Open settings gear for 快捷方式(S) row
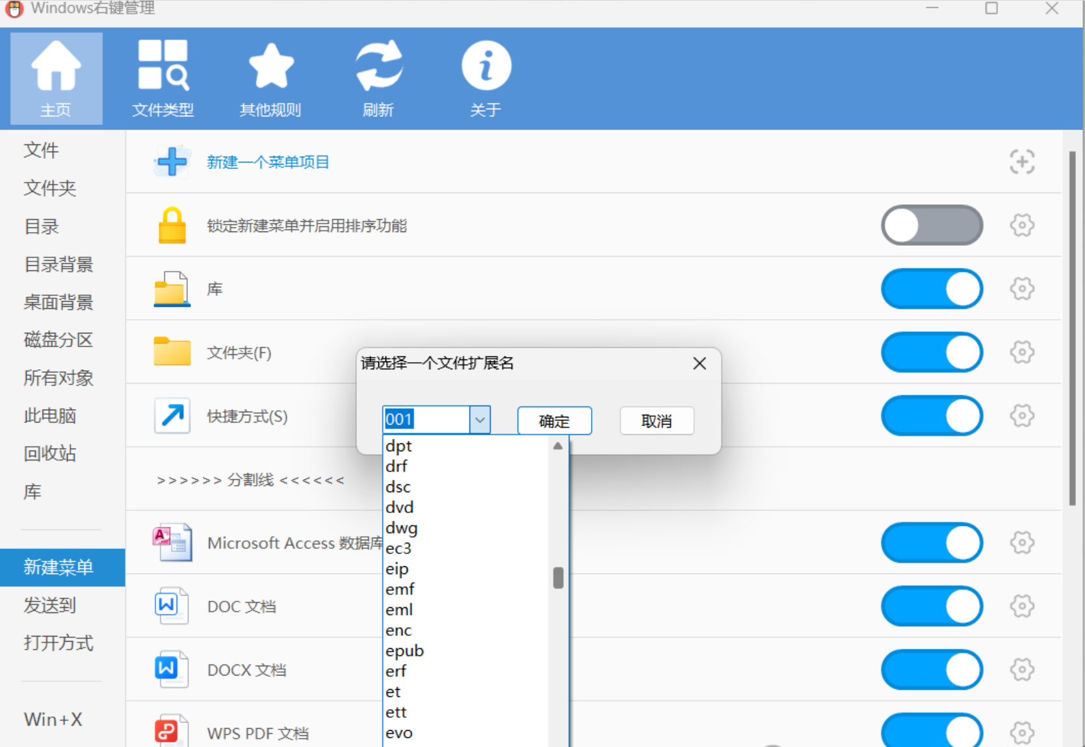 coord(1022,415)
